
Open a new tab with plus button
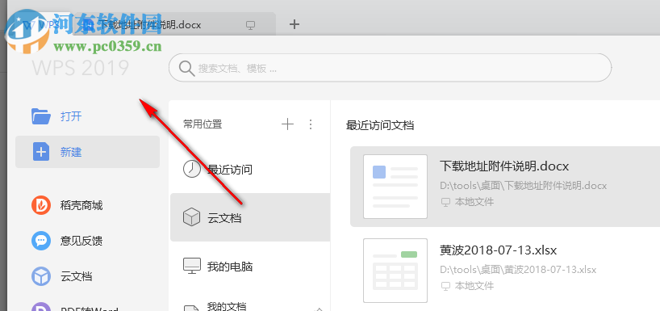[x=294, y=24]
